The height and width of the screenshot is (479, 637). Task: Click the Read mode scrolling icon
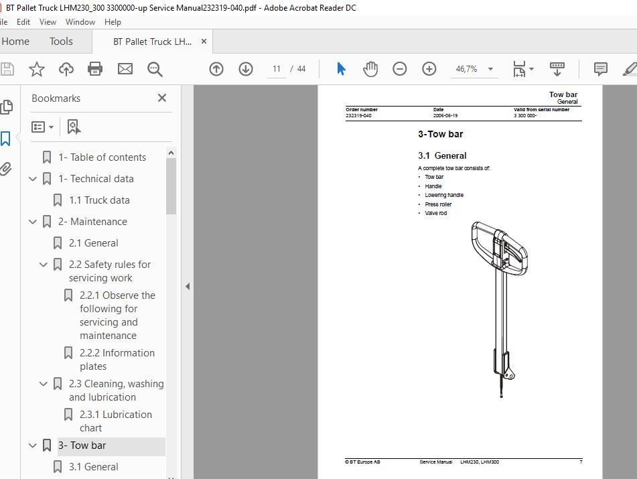pyautogui.click(x=557, y=69)
